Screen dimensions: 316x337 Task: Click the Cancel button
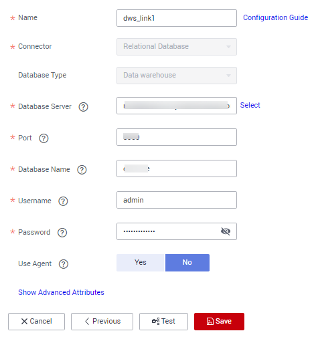[x=36, y=322]
